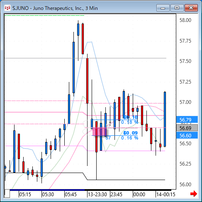The width and height of the screenshot is (202, 202).
Task: Click the $0.10 measurement annotation
Action: (x=130, y=117)
